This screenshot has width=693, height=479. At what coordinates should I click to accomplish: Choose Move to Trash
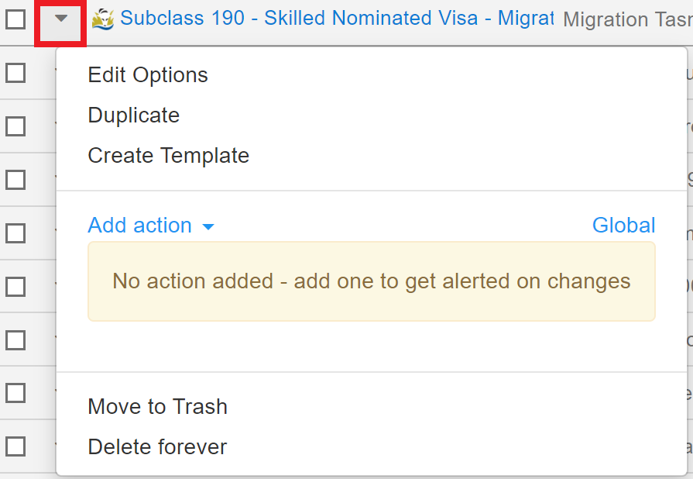click(x=157, y=406)
